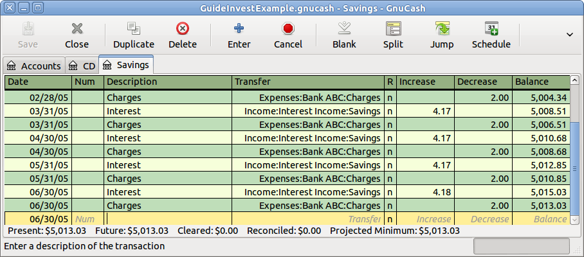Toggle reconcile flag on 04/30/05 Interest row
Screen dimensions: 584x257
point(390,138)
